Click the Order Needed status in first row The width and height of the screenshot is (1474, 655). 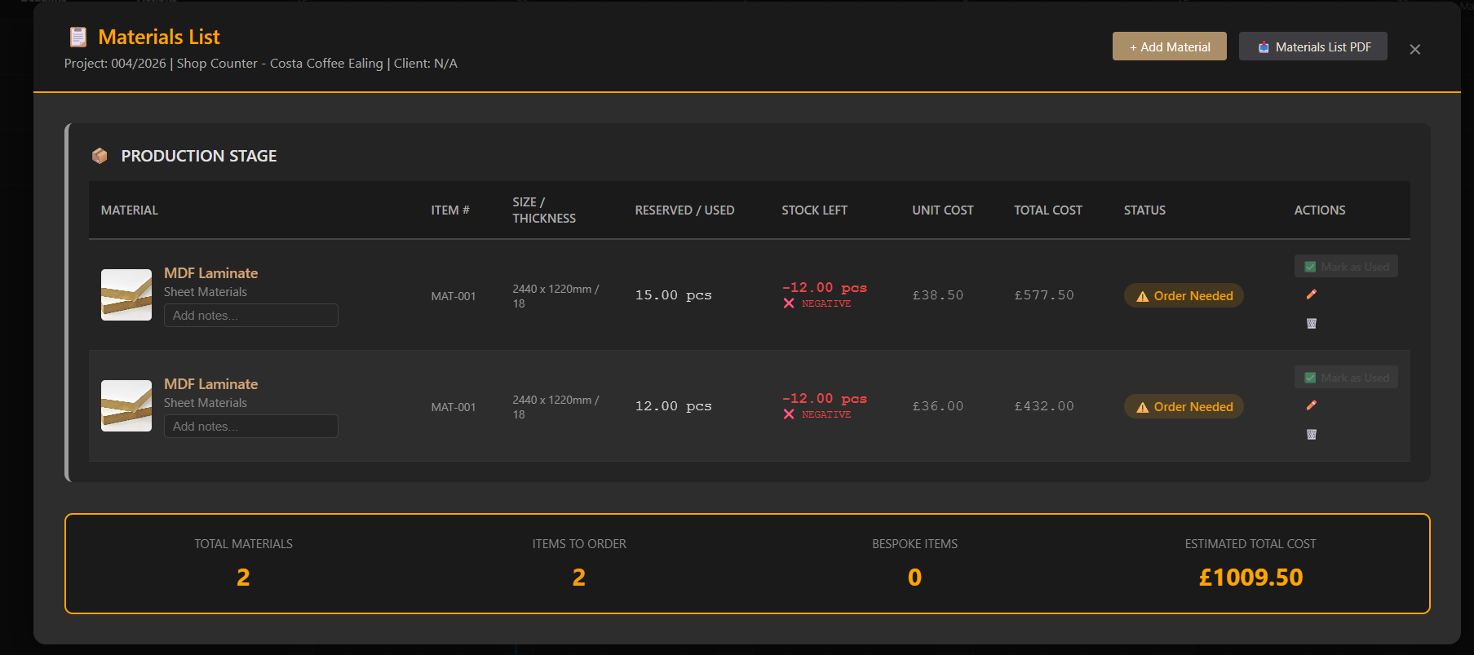(1184, 296)
